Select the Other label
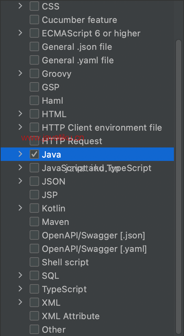The image size is (184, 336). [54, 330]
